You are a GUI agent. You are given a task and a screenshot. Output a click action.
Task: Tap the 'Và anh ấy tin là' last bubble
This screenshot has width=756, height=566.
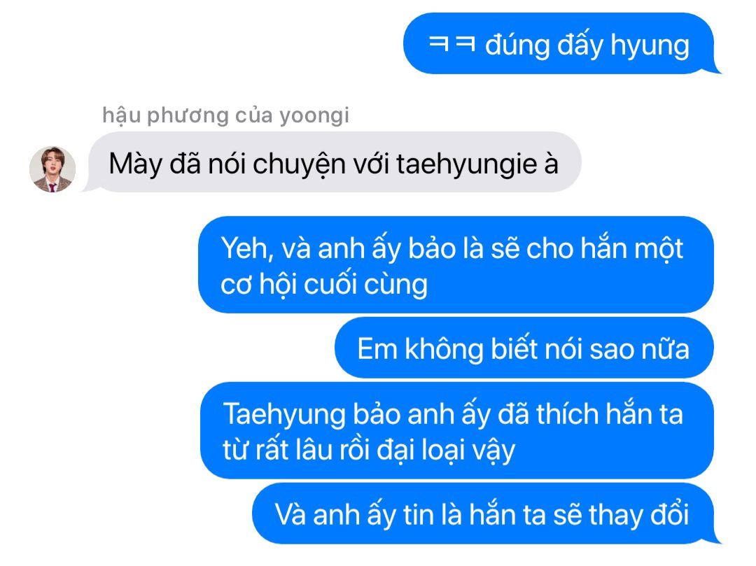pos(486,514)
